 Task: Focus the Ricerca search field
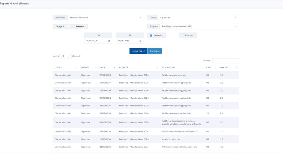[x=226, y=61]
